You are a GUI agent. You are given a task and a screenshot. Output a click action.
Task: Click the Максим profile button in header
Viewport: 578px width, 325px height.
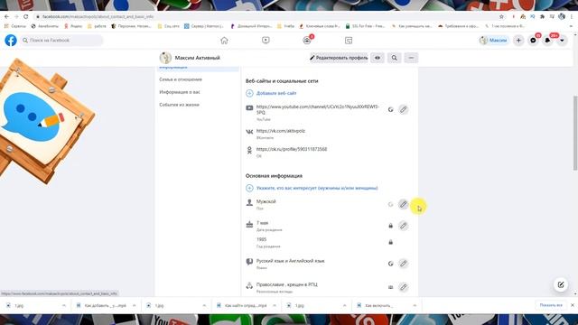point(494,40)
